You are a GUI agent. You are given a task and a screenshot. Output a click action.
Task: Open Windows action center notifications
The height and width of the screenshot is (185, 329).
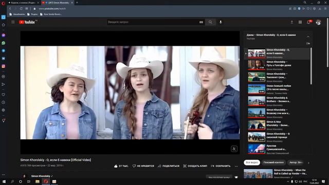[x=323, y=181]
